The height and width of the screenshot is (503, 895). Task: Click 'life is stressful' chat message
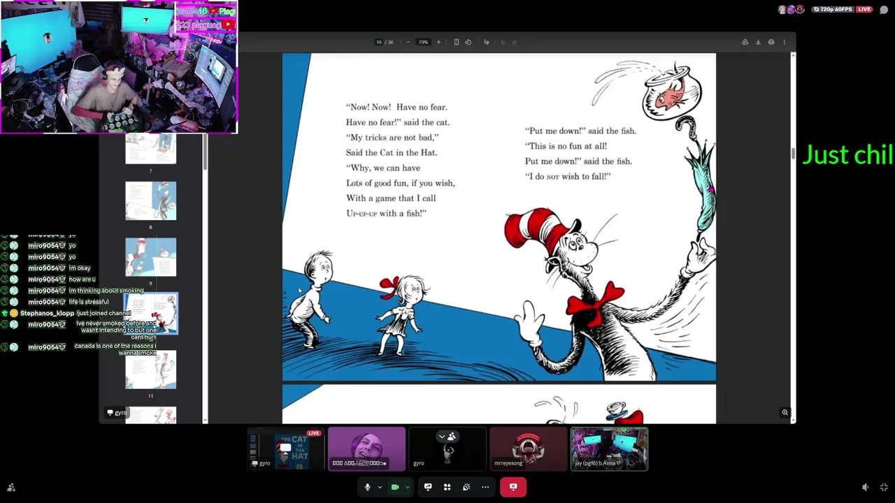pos(89,302)
